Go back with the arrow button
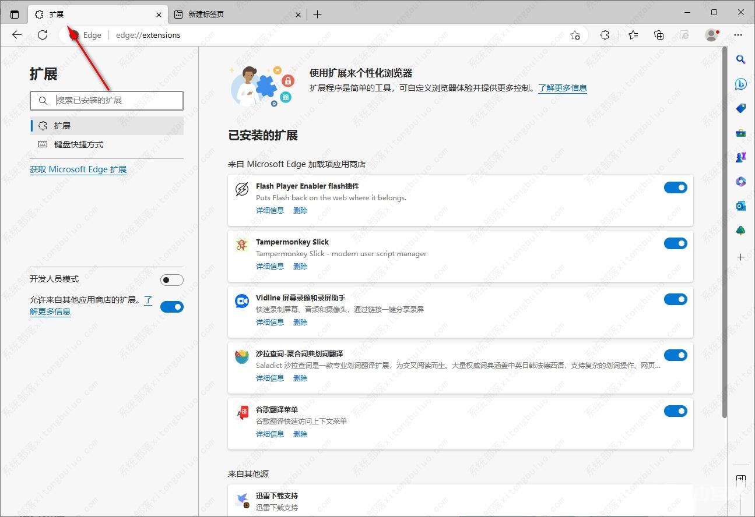 point(17,35)
